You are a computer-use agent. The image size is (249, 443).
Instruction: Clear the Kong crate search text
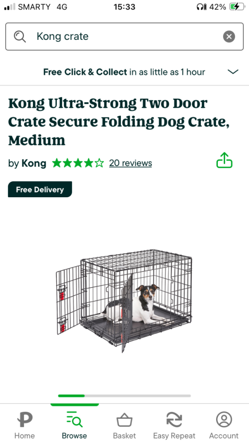229,36
